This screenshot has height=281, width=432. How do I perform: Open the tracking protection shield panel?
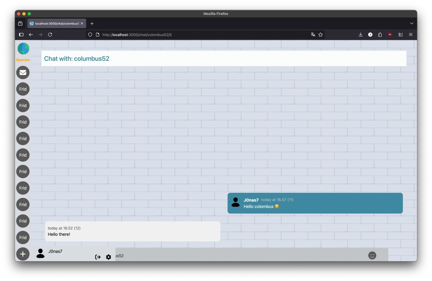point(90,34)
